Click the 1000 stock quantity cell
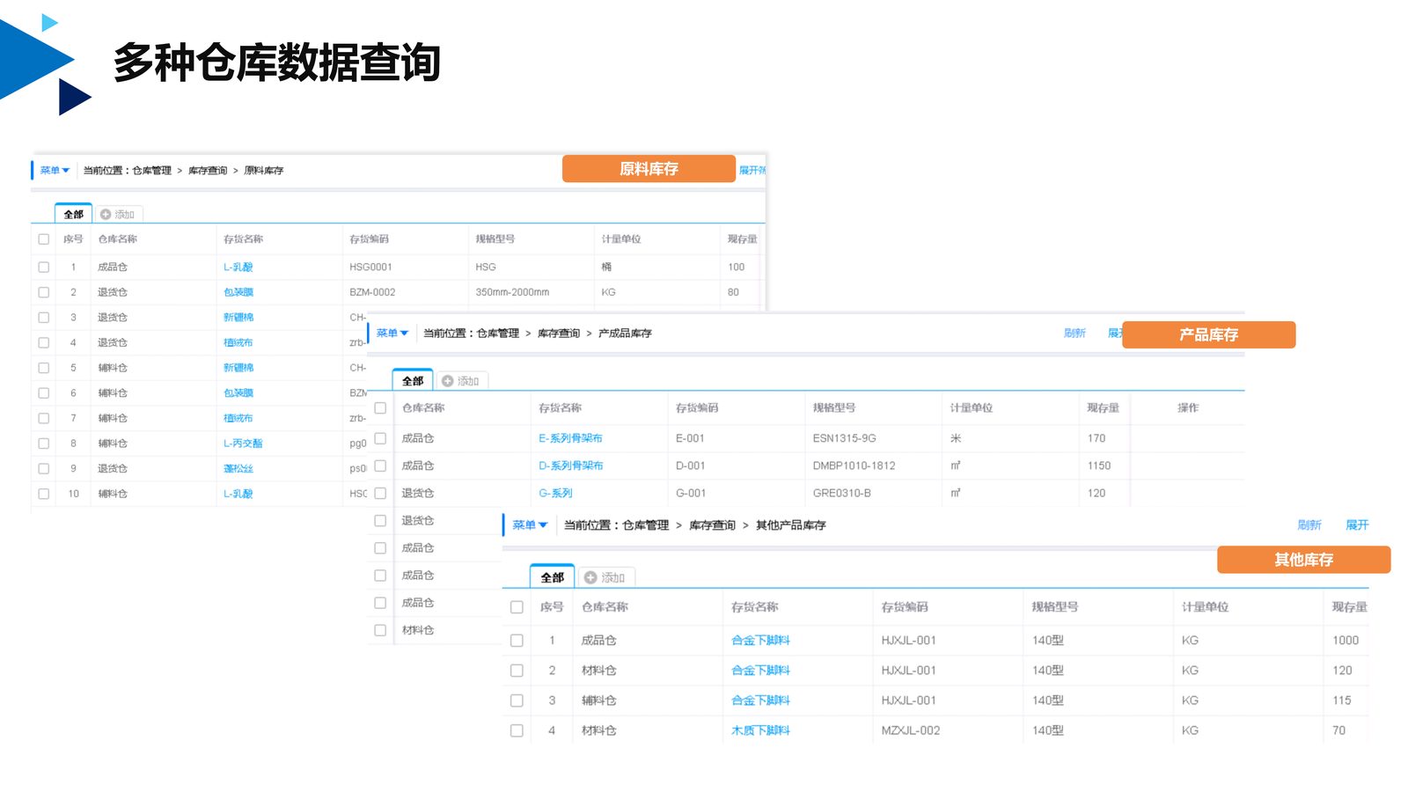The image size is (1408, 792). [1346, 641]
